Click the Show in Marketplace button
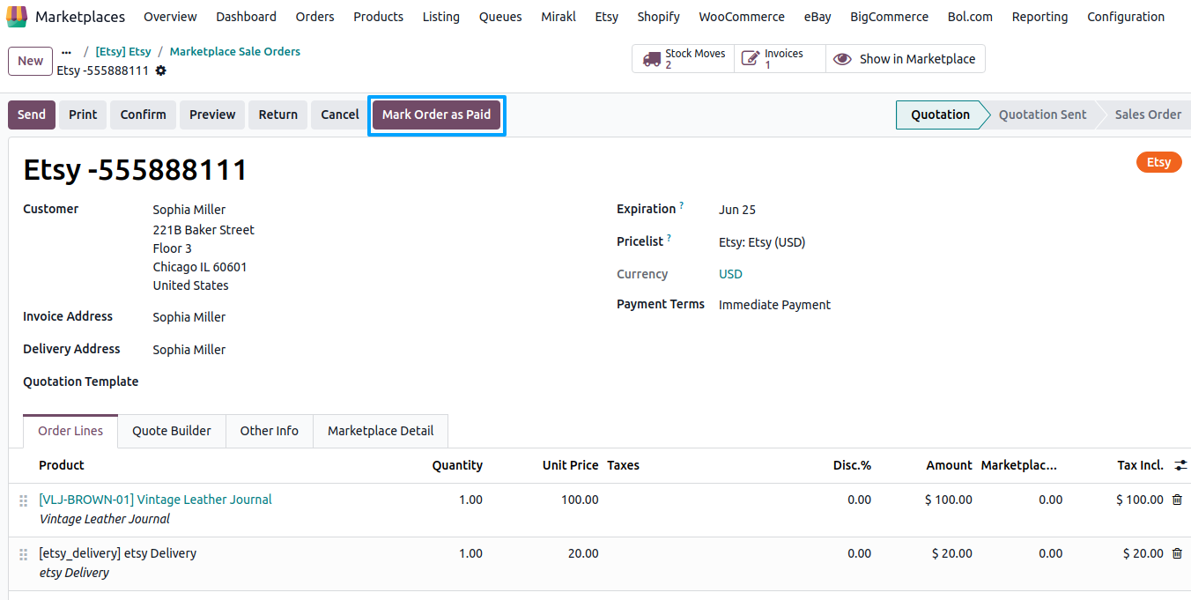The width and height of the screenshot is (1191, 600). 905,59
